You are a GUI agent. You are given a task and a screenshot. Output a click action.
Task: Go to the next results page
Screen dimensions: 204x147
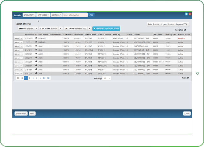[44, 78]
